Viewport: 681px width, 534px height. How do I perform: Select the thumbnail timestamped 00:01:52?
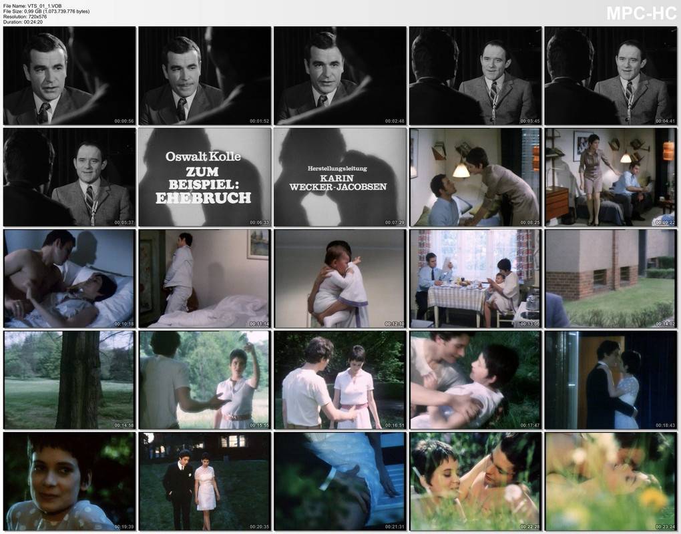tap(204, 76)
